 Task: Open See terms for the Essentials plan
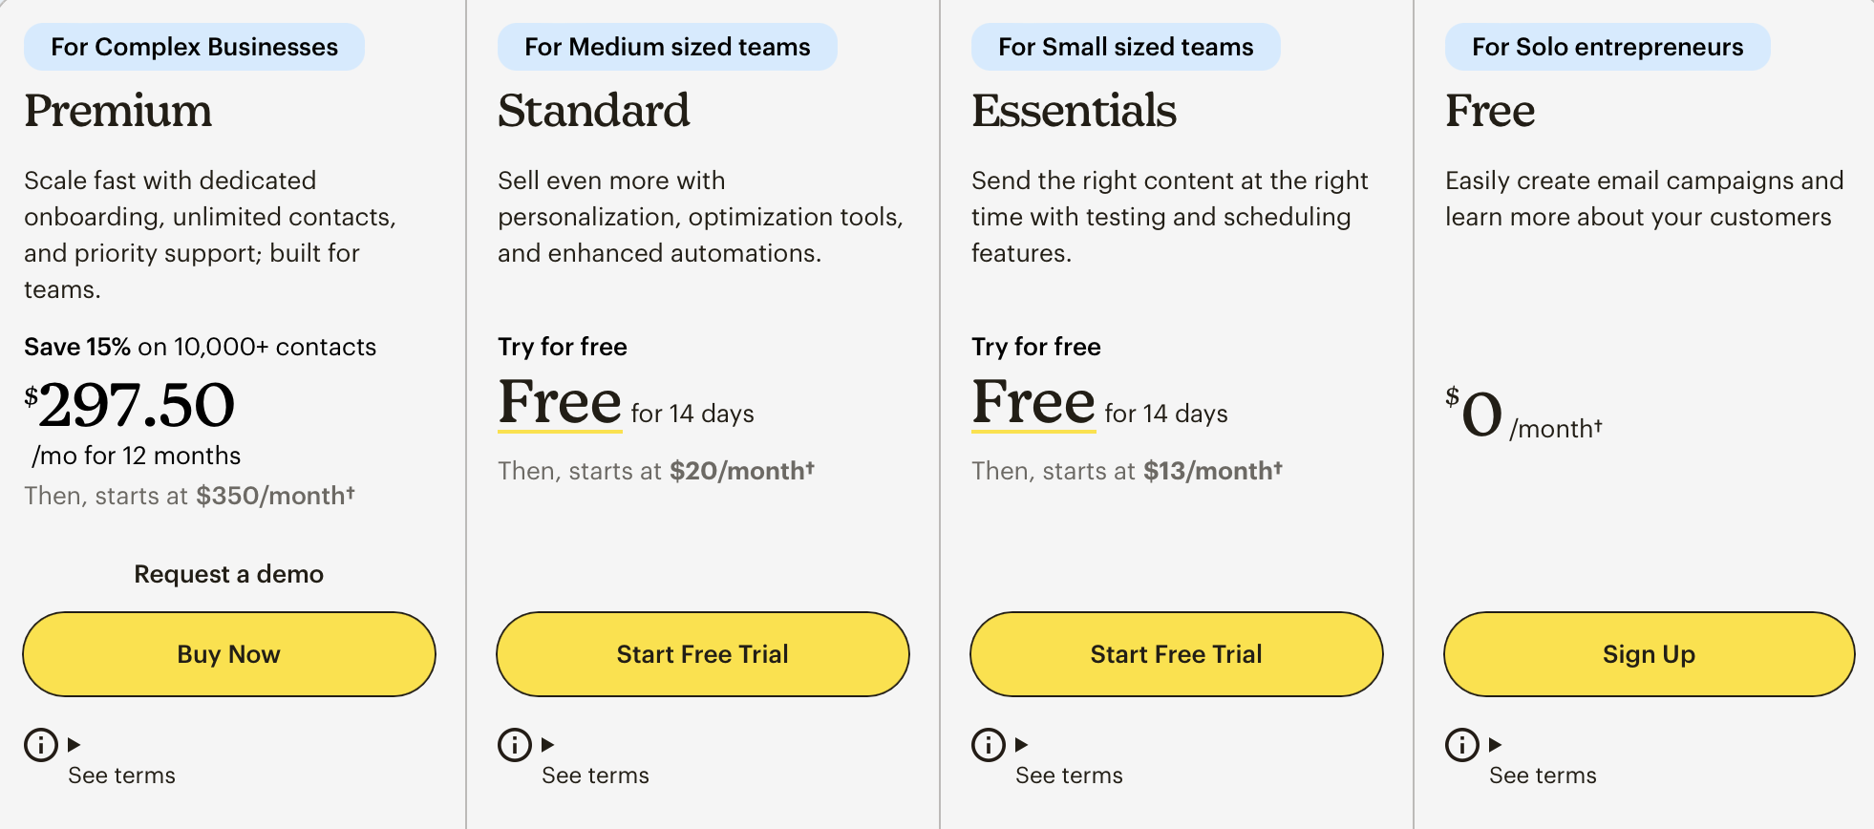pyautogui.click(x=1069, y=776)
